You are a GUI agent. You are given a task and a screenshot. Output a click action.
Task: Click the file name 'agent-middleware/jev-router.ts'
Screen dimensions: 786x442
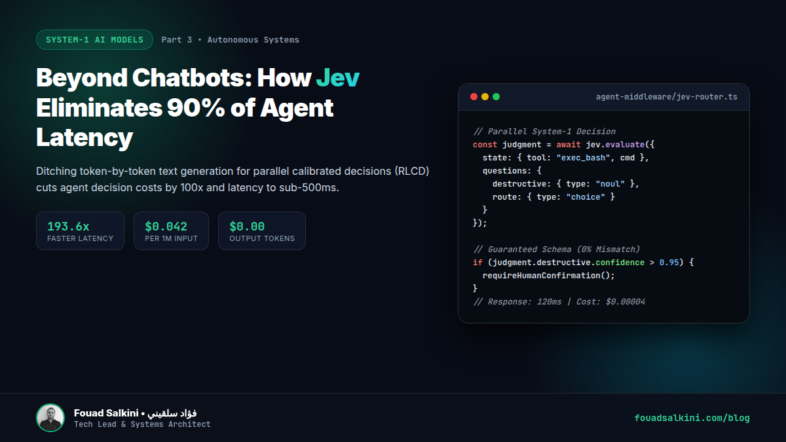tap(666, 97)
